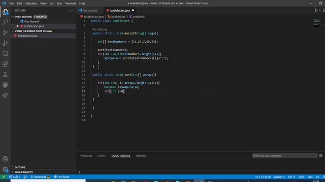
Task: Click the panel toggle icon right of filter
Action: click(x=321, y=156)
